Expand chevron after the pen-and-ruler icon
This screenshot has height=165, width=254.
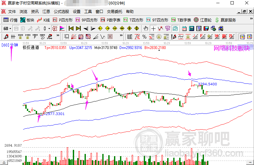click(x=58, y=35)
